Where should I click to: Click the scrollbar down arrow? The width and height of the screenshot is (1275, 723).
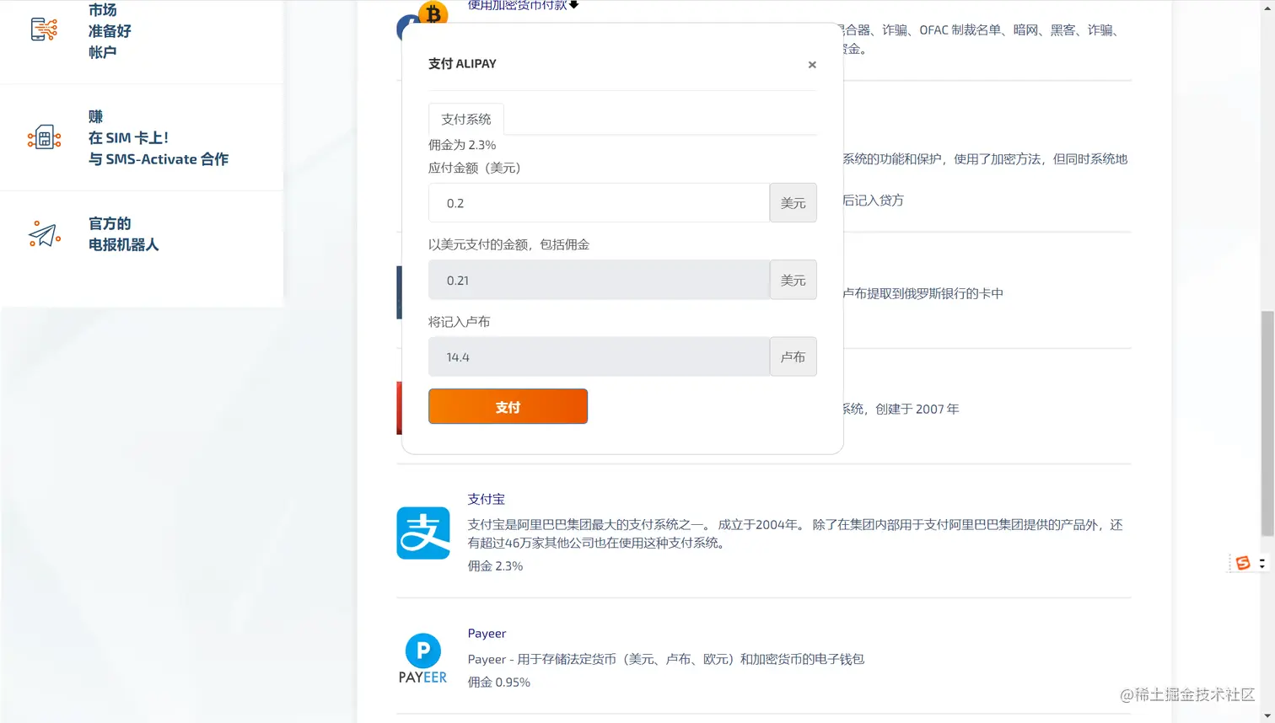[1267, 716]
